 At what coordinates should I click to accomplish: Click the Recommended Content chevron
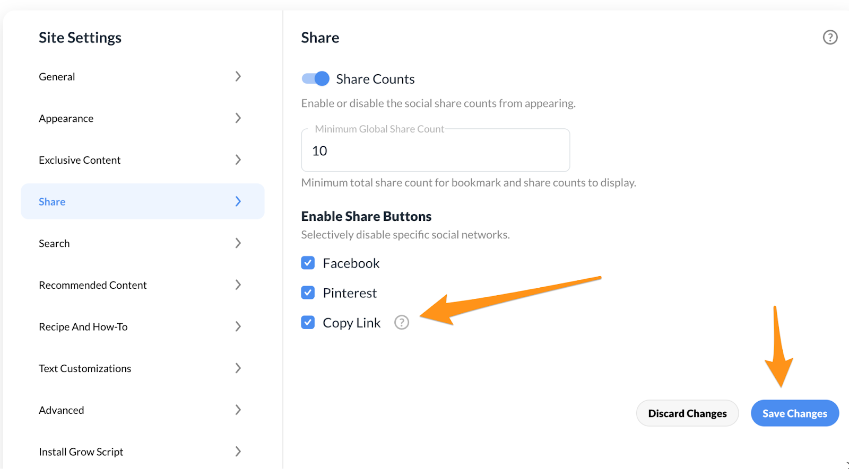[x=238, y=285]
